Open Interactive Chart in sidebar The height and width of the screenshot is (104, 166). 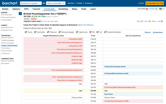7,28
